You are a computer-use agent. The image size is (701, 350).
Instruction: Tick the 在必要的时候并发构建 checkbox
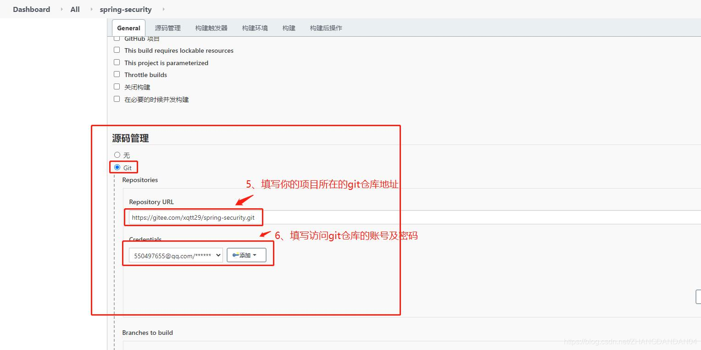tap(117, 99)
